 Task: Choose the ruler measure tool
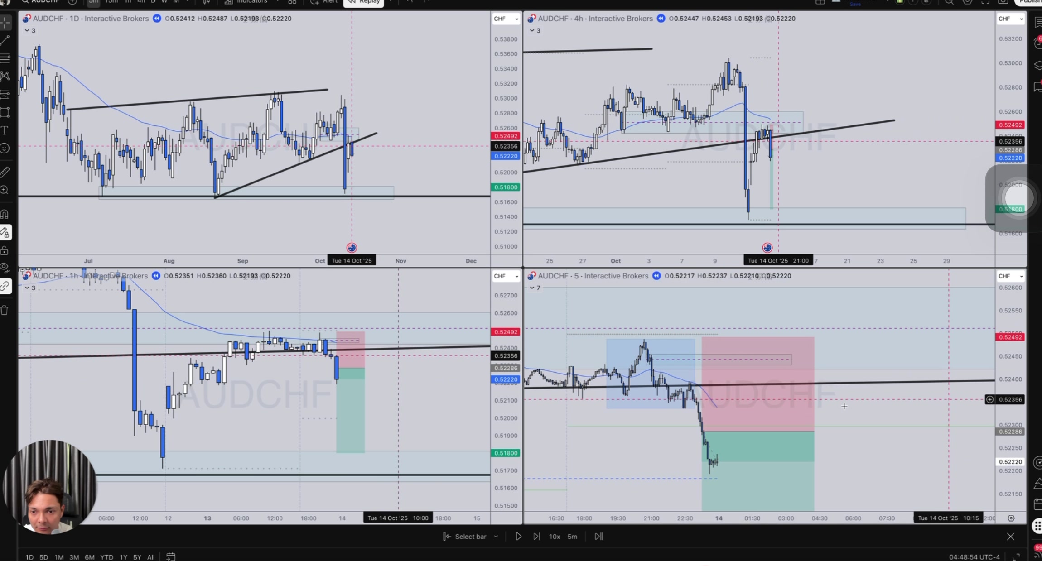(5, 172)
